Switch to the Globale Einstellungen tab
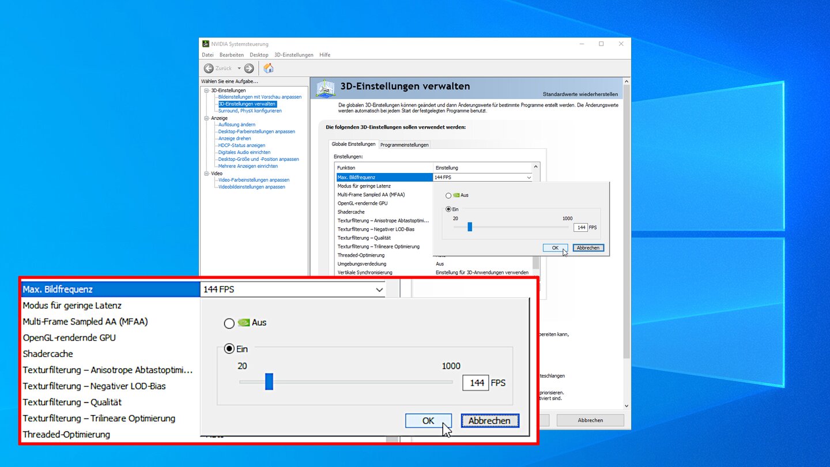The width and height of the screenshot is (830, 467). [x=353, y=144]
